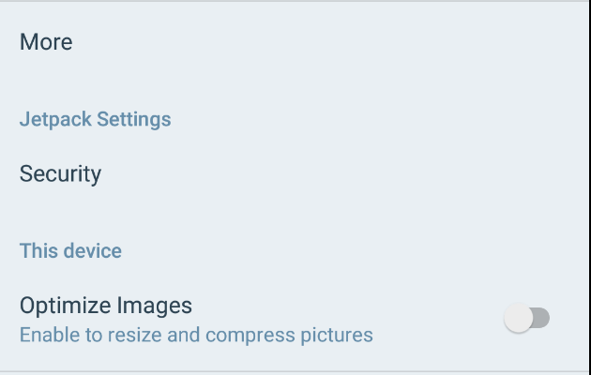Click the word 'More' in the list
This screenshot has width=591, height=375.
pos(46,42)
